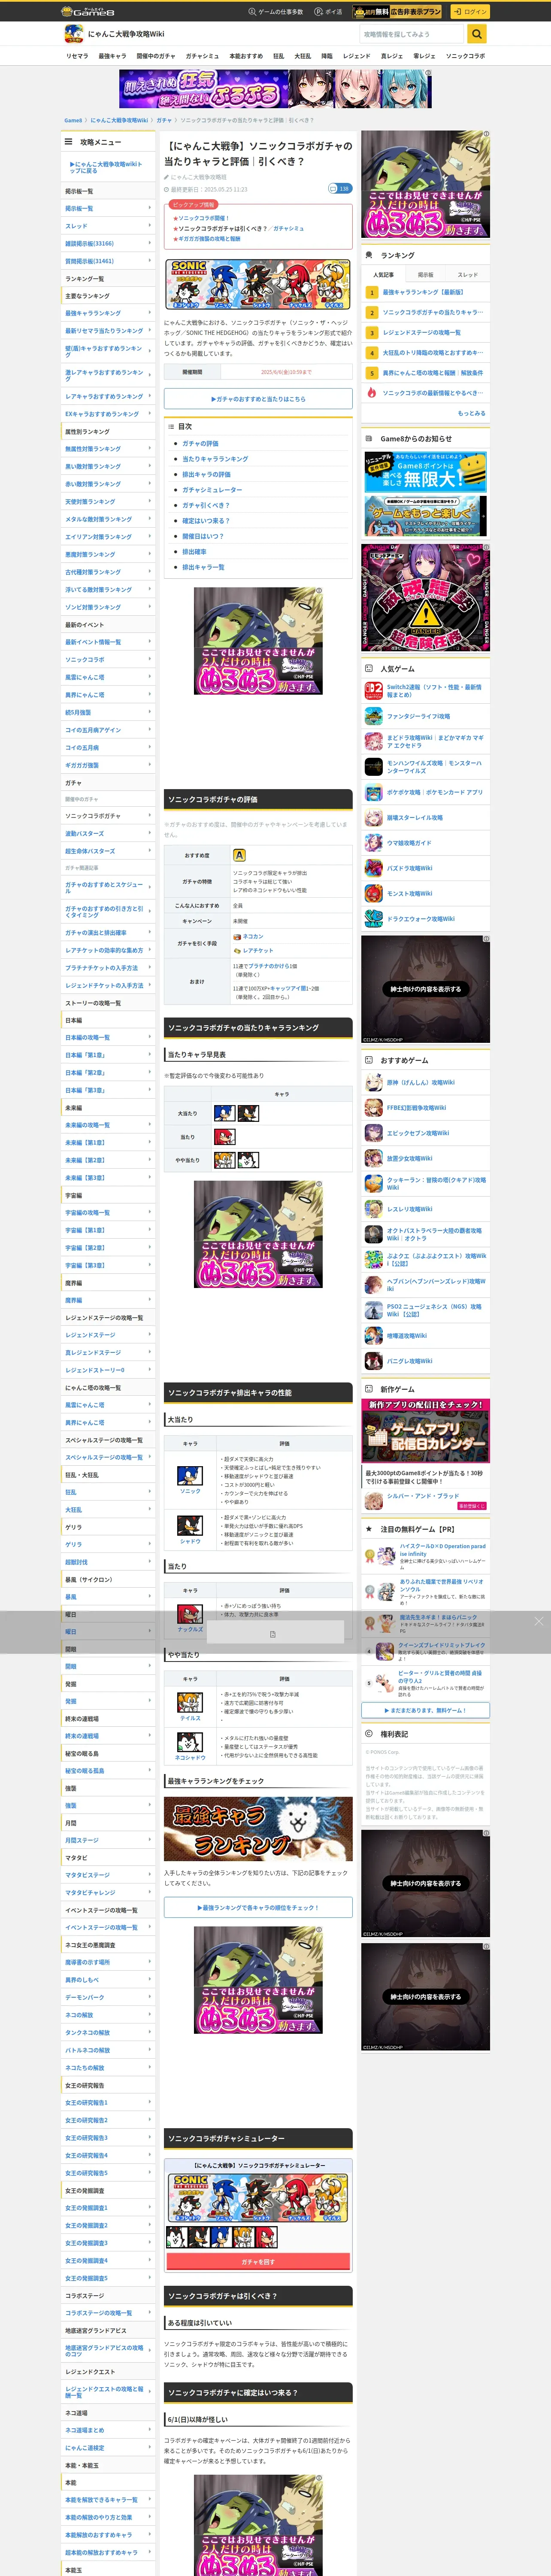Expand the ソニックコラボガチャ sidebar row

pos(108,816)
